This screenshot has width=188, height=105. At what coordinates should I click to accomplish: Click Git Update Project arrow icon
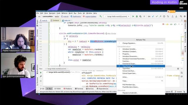(153, 16)
